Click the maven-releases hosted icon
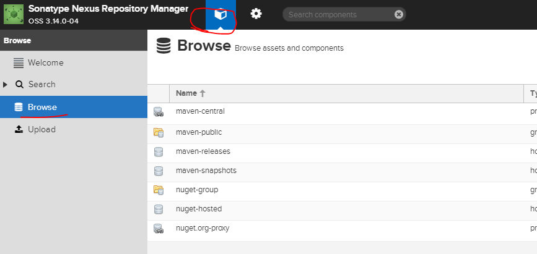This screenshot has width=537, height=254. [158, 152]
